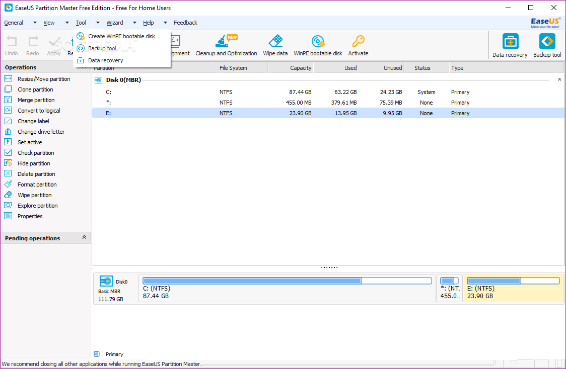Select the C: partition row
Image resolution: width=566 pixels, height=369 pixels.
328,92
